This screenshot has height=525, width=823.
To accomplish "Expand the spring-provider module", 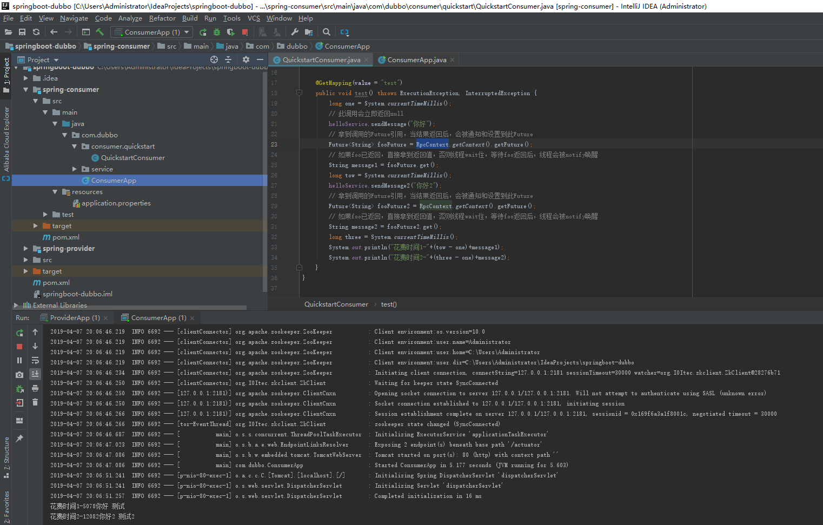I will (x=25, y=249).
